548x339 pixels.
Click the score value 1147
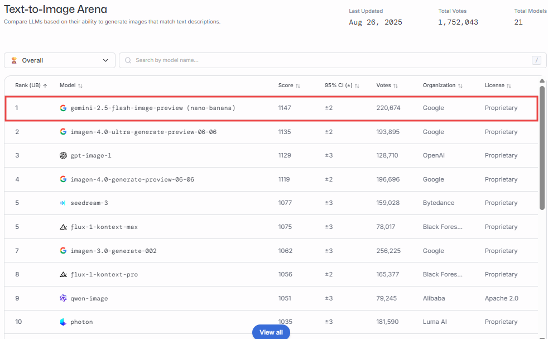pyautogui.click(x=285, y=108)
